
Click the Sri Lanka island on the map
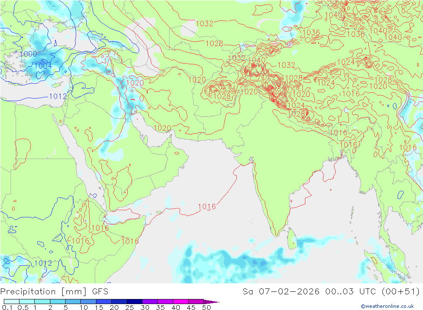292,239
